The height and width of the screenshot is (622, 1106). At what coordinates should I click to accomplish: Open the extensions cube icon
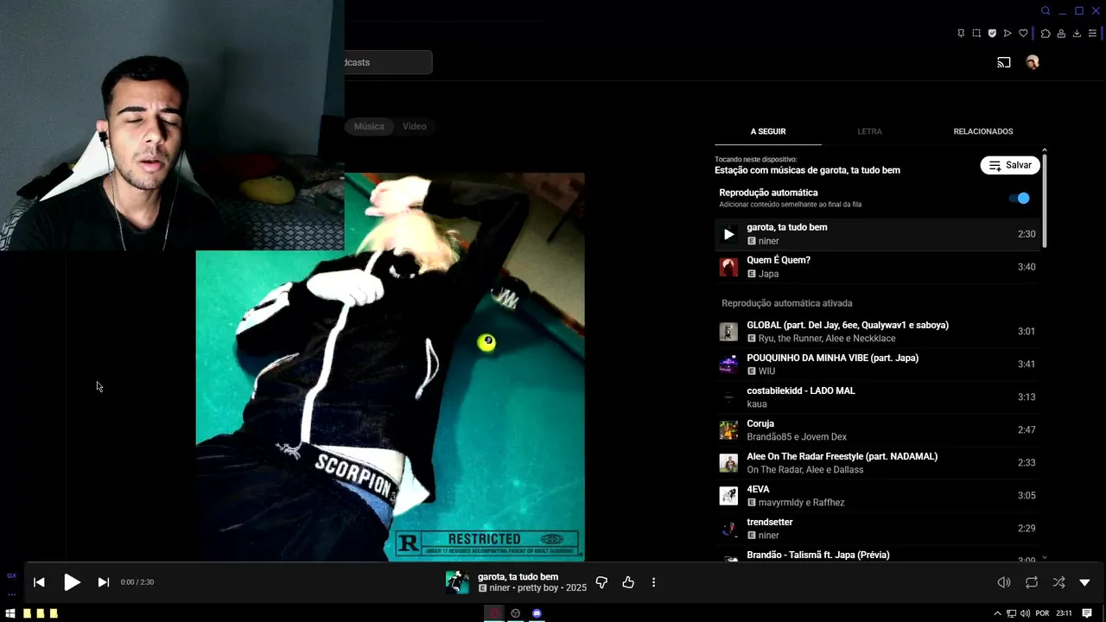(1046, 34)
